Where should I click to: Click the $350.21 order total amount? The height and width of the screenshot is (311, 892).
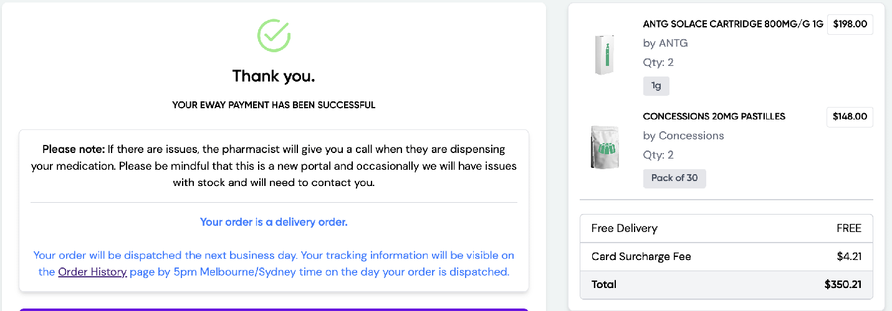click(x=843, y=284)
